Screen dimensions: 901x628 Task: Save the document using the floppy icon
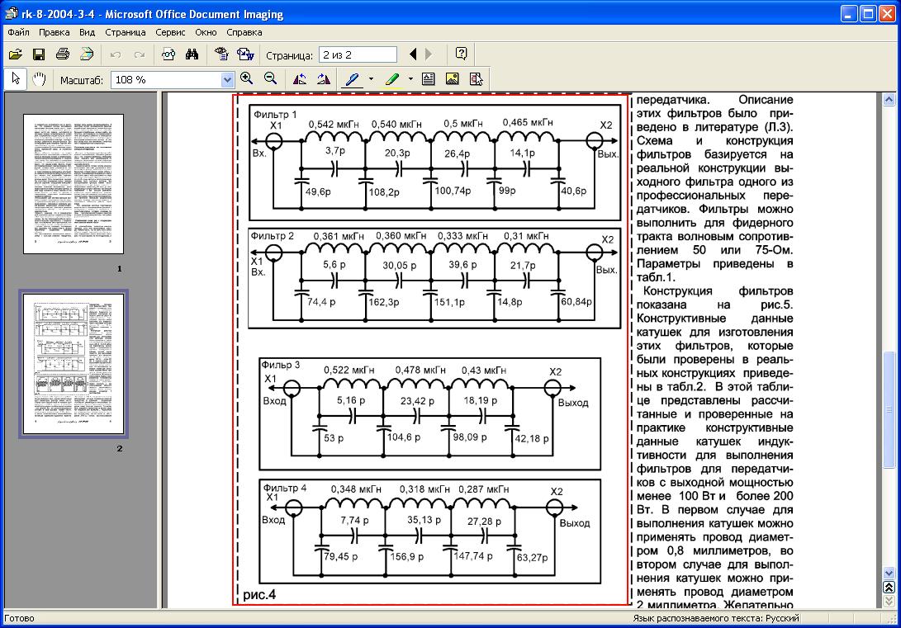[39, 54]
